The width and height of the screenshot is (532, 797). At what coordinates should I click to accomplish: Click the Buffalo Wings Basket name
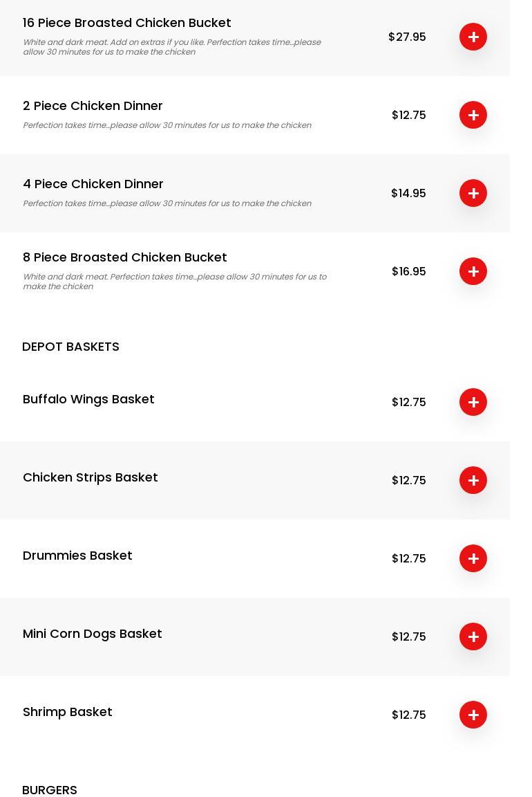88,399
